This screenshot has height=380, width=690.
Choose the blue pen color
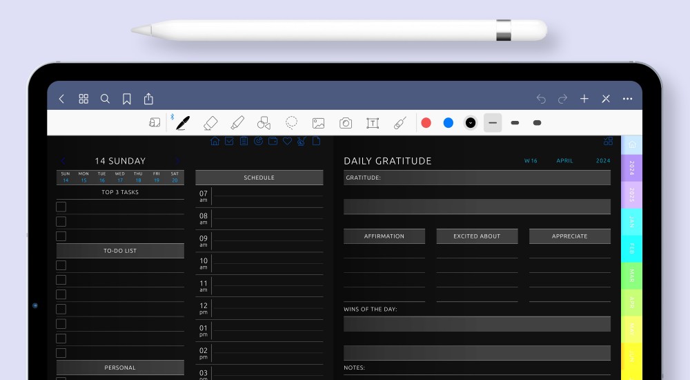click(x=448, y=123)
